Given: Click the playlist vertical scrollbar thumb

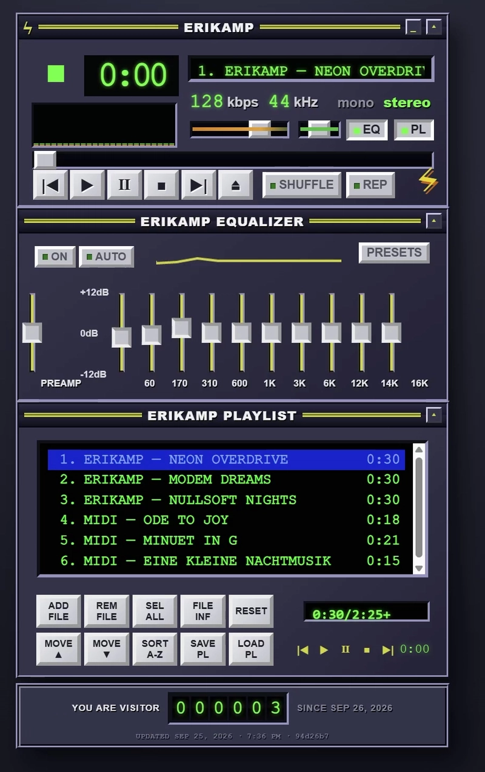Looking at the screenshot, I should tap(418, 508).
